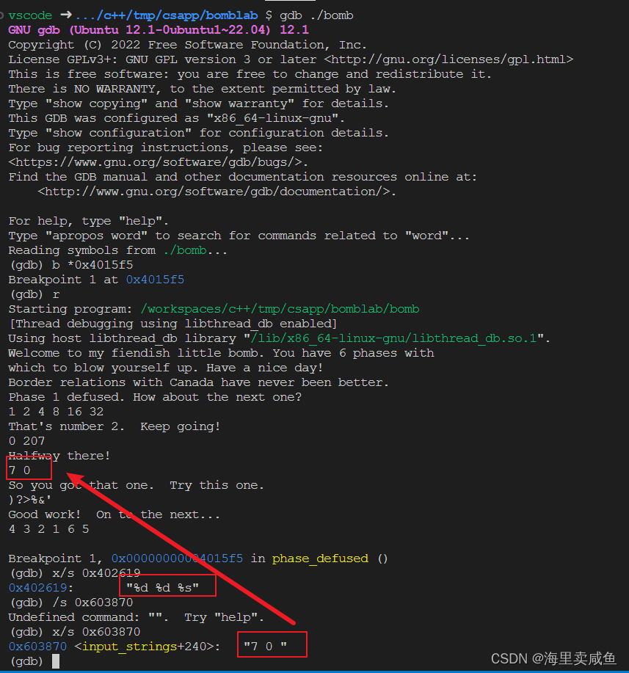This screenshot has height=673, width=629.
Task: Click the 'For help, type "help".' line
Action: pos(89,221)
